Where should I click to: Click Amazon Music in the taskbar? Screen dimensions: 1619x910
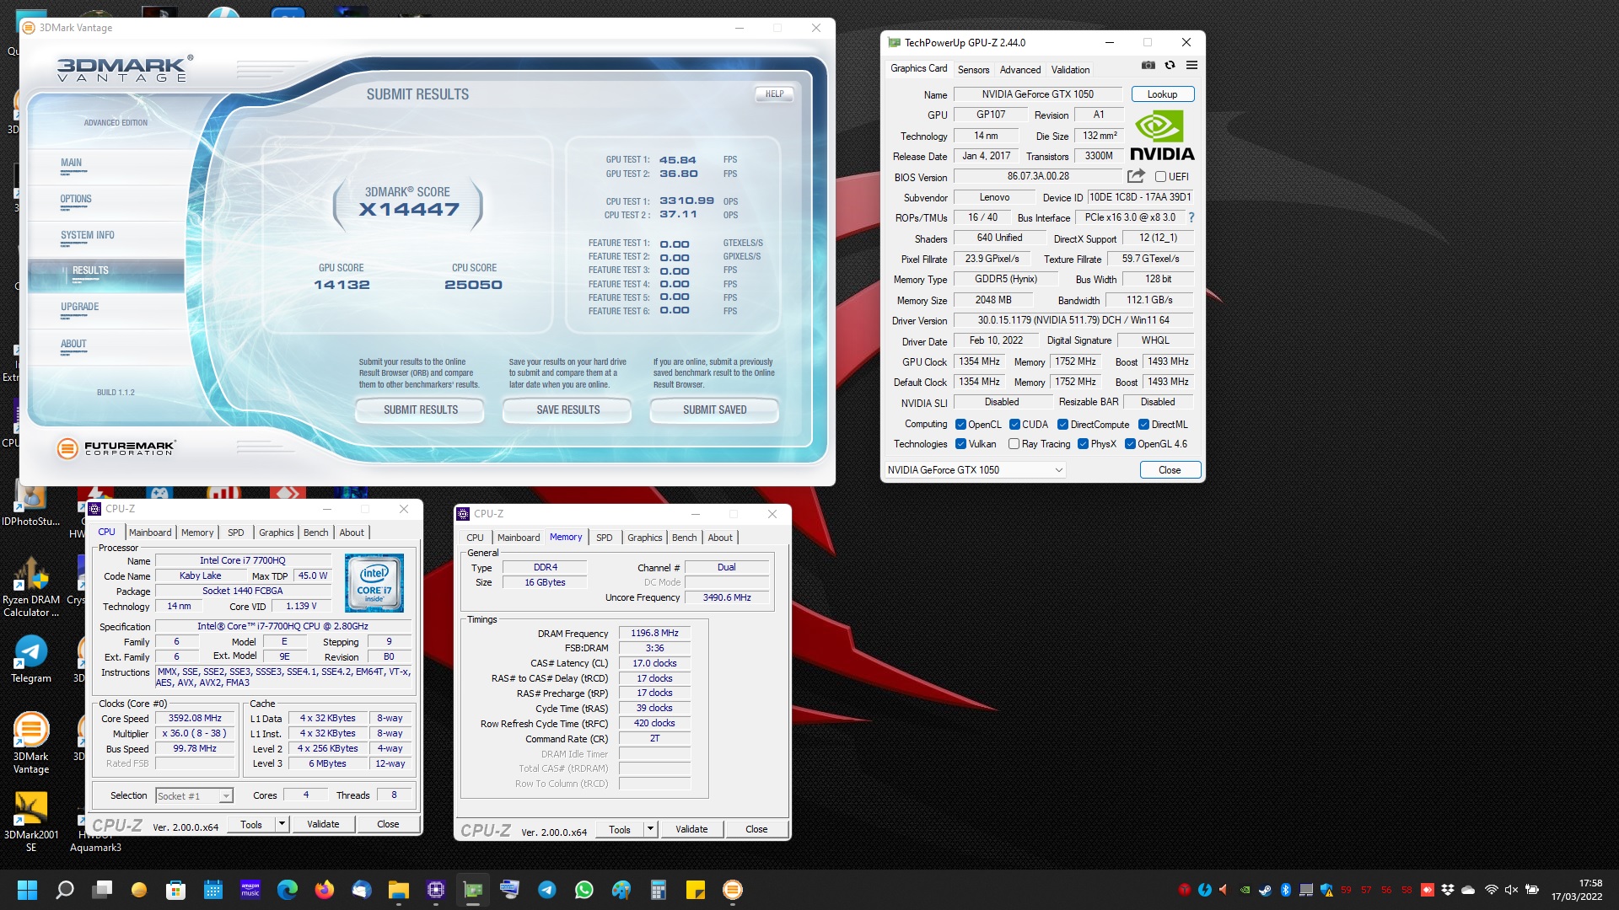tap(250, 890)
